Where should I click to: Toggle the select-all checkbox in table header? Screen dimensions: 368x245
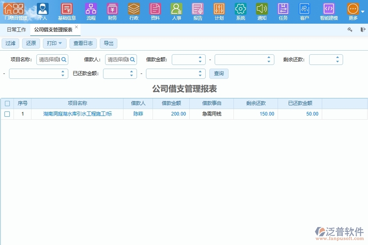(7, 103)
